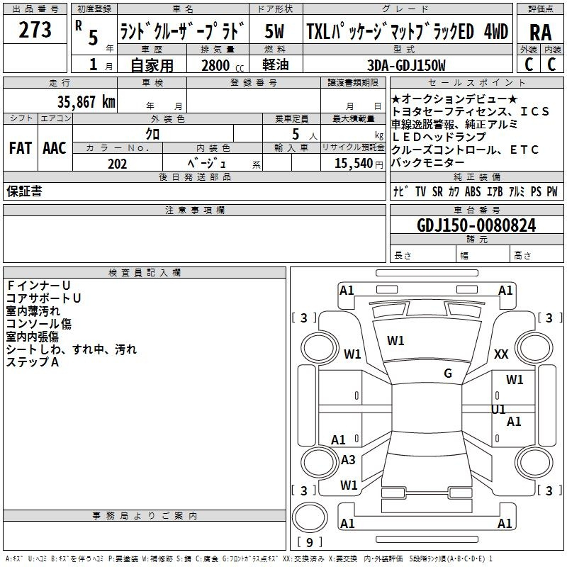Select the A3 scratch marker on diagram

click(348, 460)
